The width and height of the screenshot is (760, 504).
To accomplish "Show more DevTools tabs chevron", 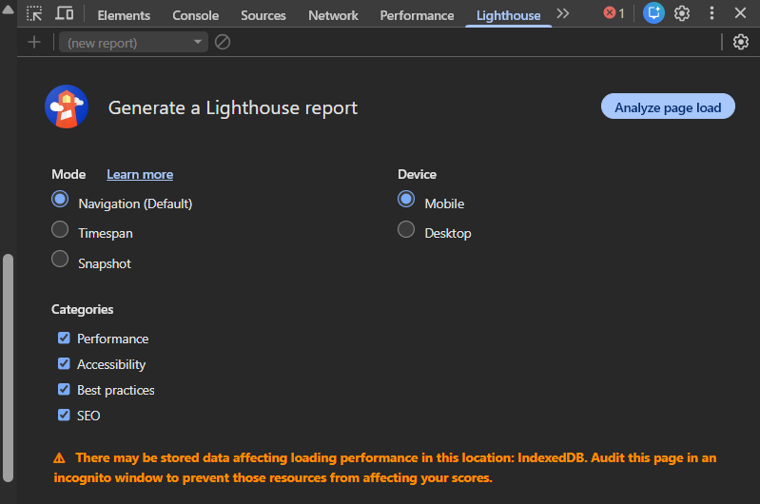I will click(563, 13).
